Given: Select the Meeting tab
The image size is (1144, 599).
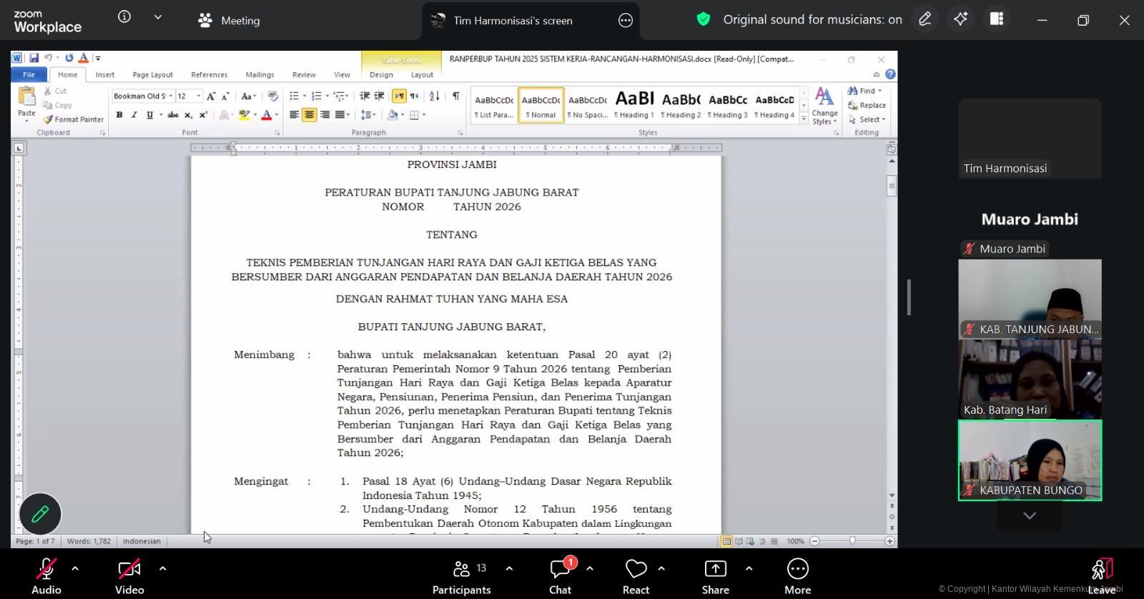Looking at the screenshot, I should tap(229, 21).
